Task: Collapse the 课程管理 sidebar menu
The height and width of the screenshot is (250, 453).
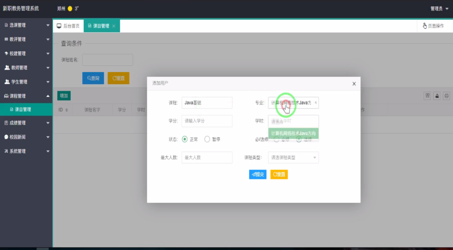Action: tap(26, 96)
